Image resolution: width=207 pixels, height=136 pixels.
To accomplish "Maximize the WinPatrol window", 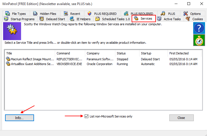I will tap(189, 4).
